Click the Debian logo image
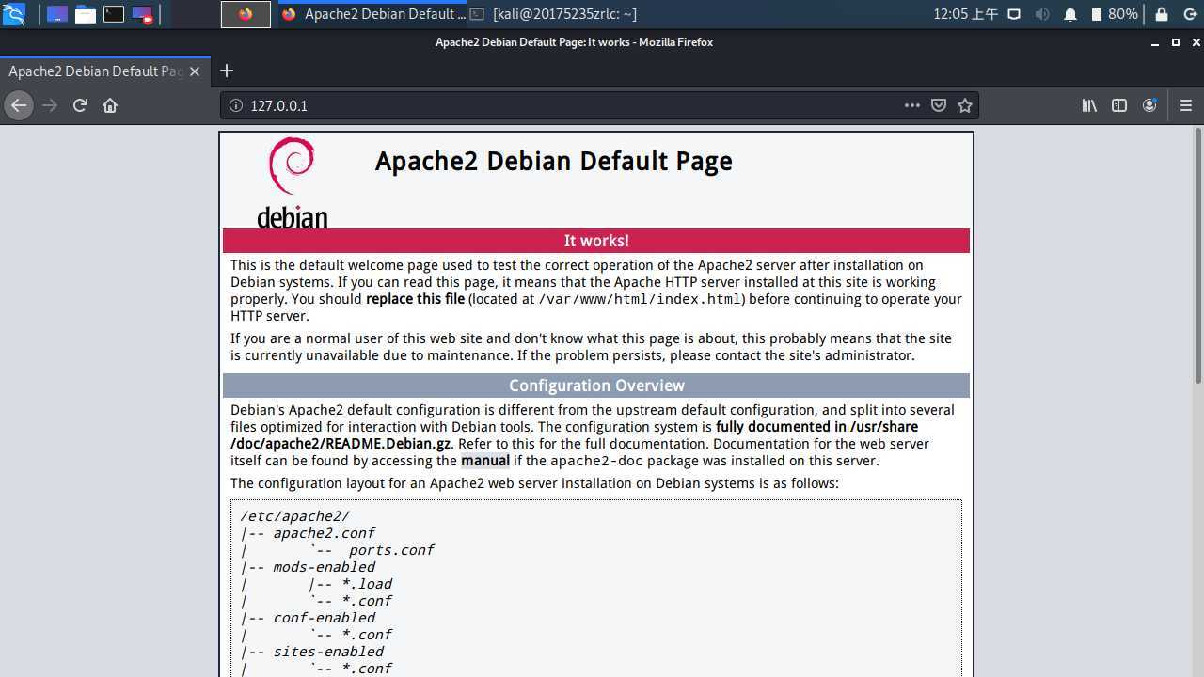1204x677 pixels. point(293,182)
